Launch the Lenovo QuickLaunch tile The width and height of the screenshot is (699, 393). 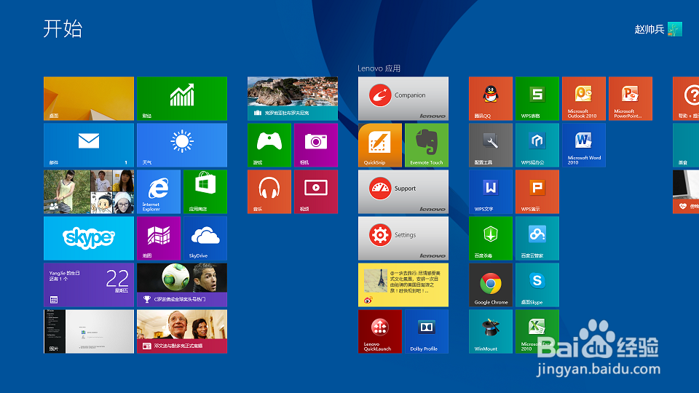point(380,332)
